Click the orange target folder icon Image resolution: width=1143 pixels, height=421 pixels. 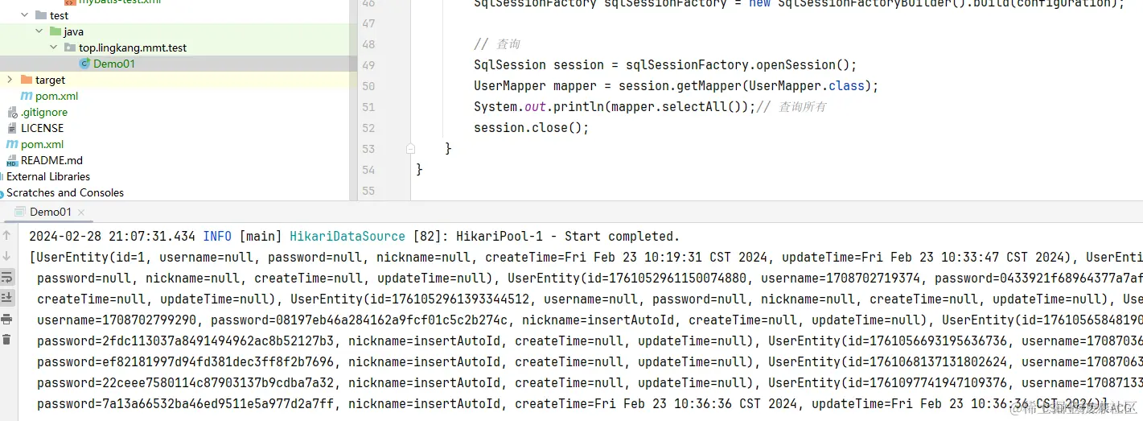point(27,80)
